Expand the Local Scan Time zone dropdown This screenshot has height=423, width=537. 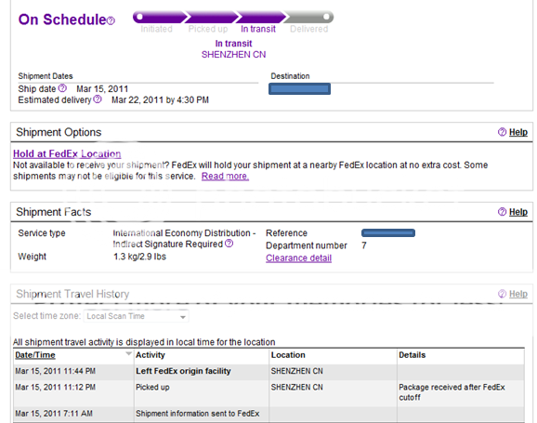(136, 316)
